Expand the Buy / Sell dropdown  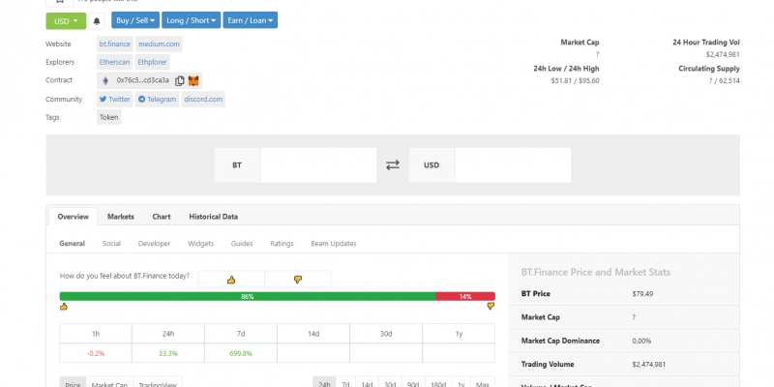point(135,20)
